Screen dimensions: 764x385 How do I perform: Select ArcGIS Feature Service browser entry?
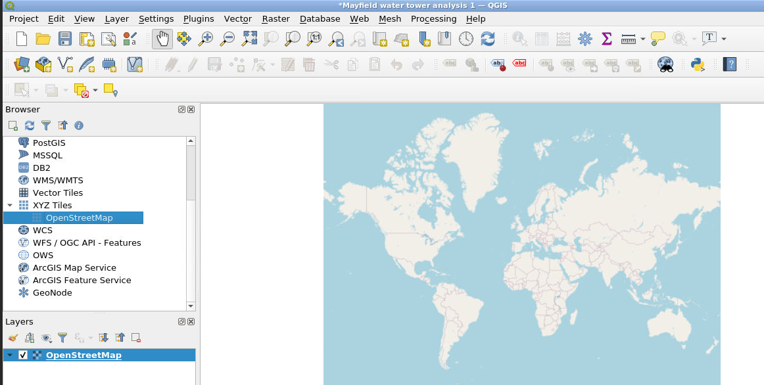pos(82,280)
